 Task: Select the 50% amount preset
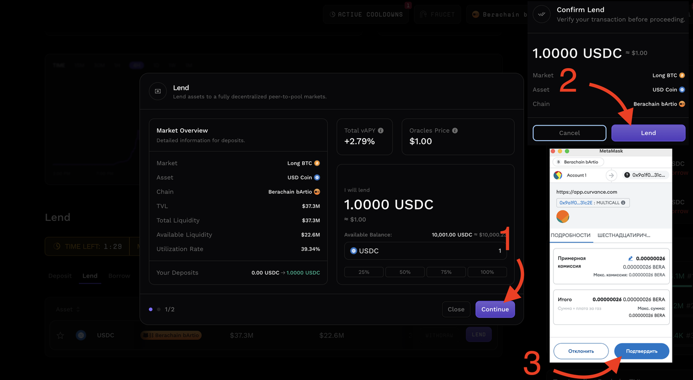[x=405, y=272]
